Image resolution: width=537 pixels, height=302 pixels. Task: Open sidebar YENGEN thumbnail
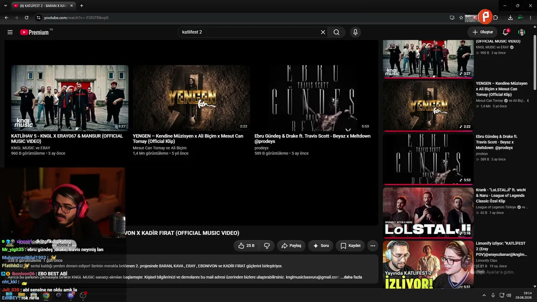tap(428, 105)
